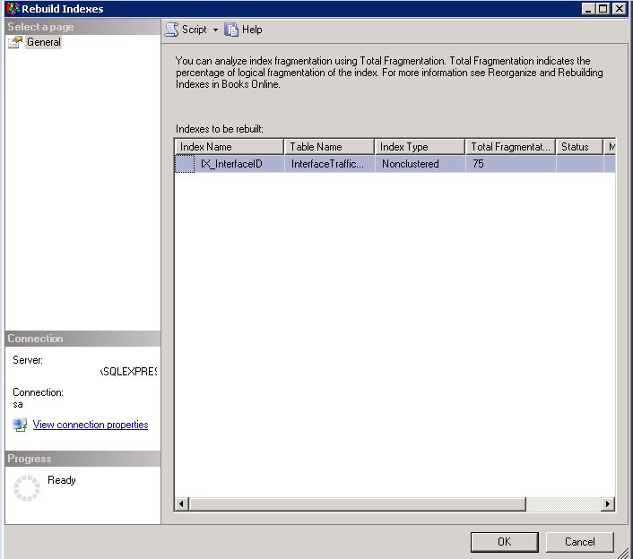Click the Status column header

[579, 147]
